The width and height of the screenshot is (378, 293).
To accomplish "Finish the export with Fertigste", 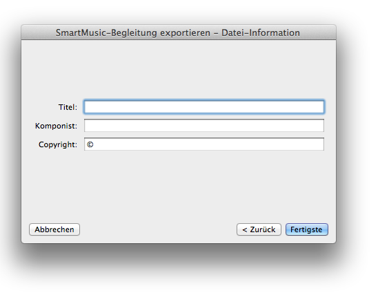I will tap(307, 229).
